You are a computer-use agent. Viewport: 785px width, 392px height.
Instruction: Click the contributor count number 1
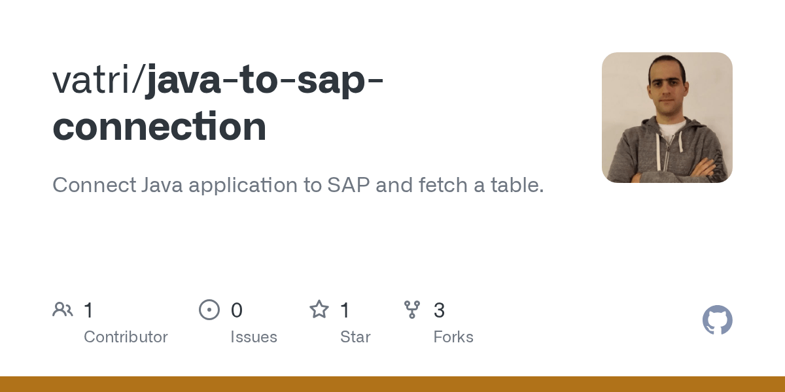[88, 310]
